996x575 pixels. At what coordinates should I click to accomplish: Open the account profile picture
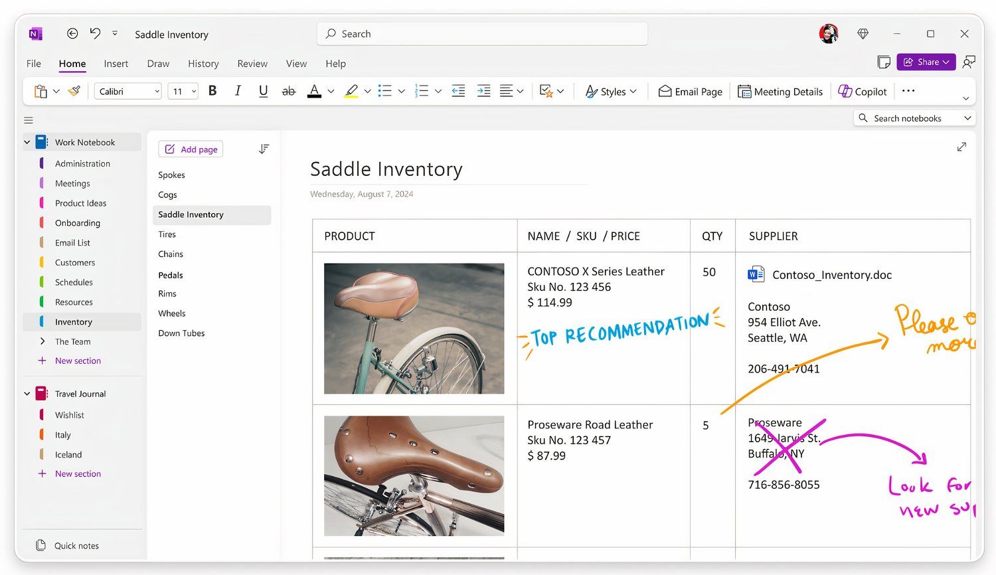pyautogui.click(x=829, y=33)
